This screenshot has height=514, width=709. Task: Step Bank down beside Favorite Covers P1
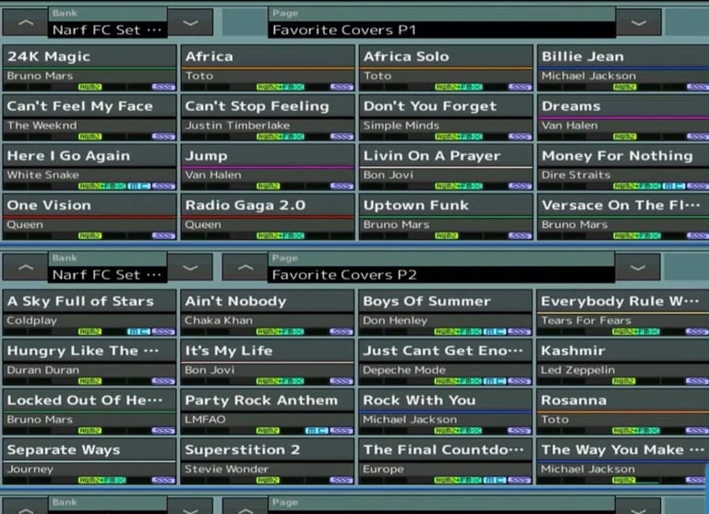click(x=190, y=22)
